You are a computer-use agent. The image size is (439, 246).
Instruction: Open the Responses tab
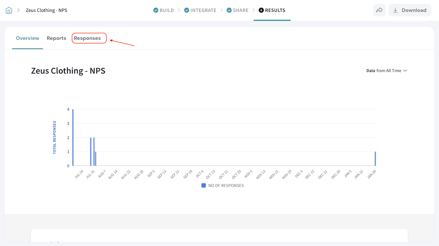pyautogui.click(x=87, y=38)
